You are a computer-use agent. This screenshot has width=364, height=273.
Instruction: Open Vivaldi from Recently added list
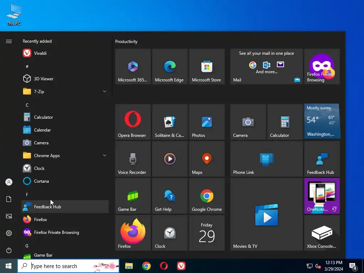pyautogui.click(x=65, y=53)
